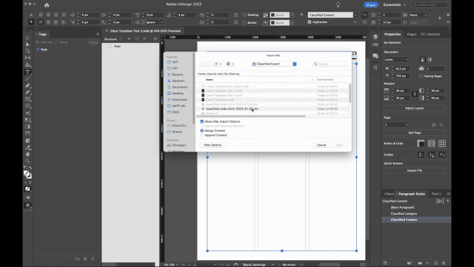Enable the Border checkbox
The width and height of the screenshot is (474, 267).
244,22
